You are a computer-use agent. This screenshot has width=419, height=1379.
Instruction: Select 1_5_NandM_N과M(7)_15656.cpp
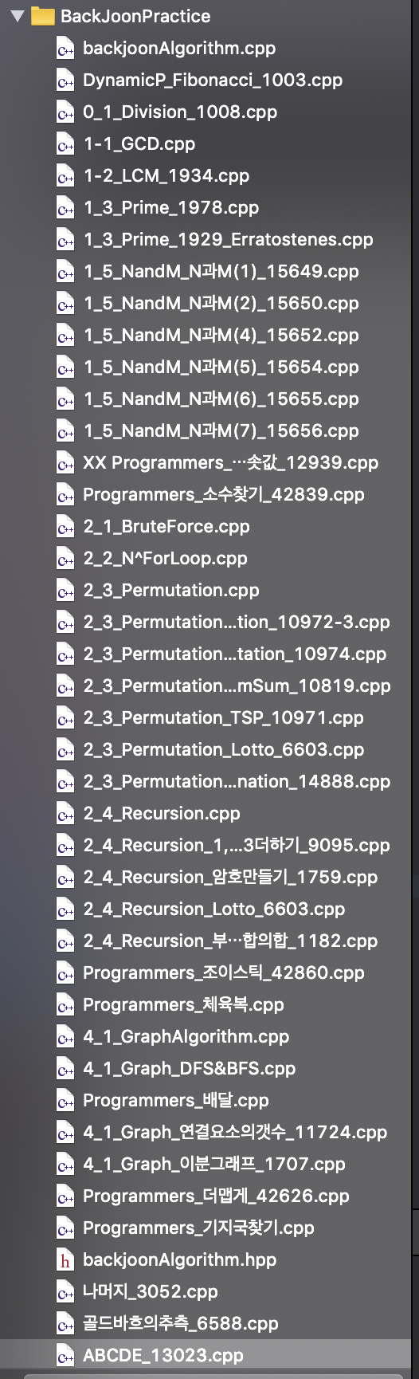pos(221,431)
